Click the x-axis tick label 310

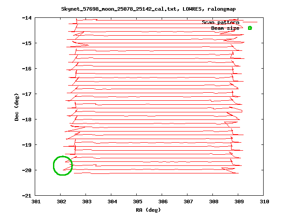[x=265, y=202]
